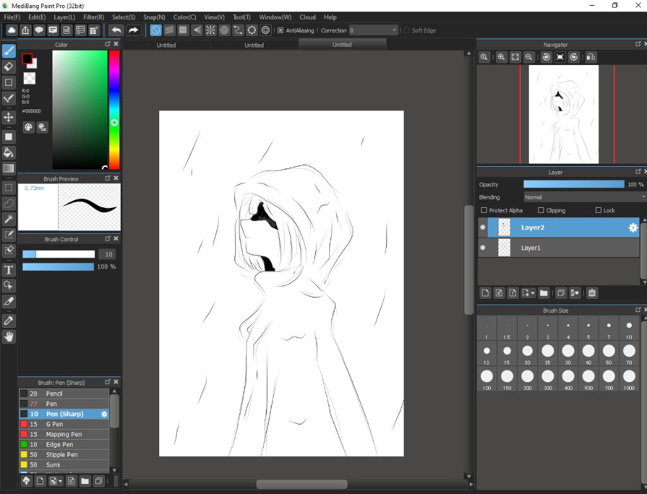Open the Snap menu
This screenshot has height=494, width=647.
coord(154,17)
